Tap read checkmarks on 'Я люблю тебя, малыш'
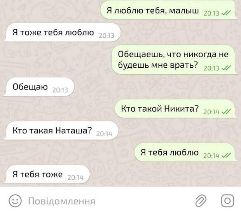241x214 pixels. click(226, 13)
